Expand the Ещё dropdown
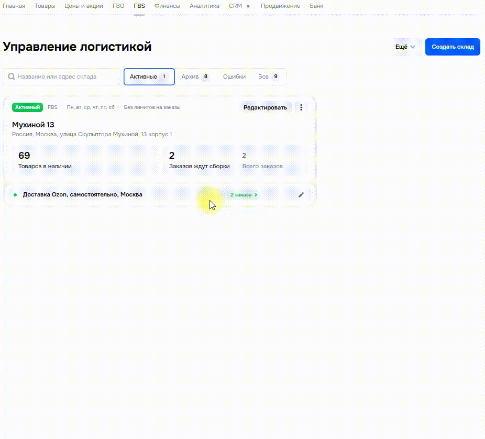This screenshot has height=439, width=485. [404, 47]
